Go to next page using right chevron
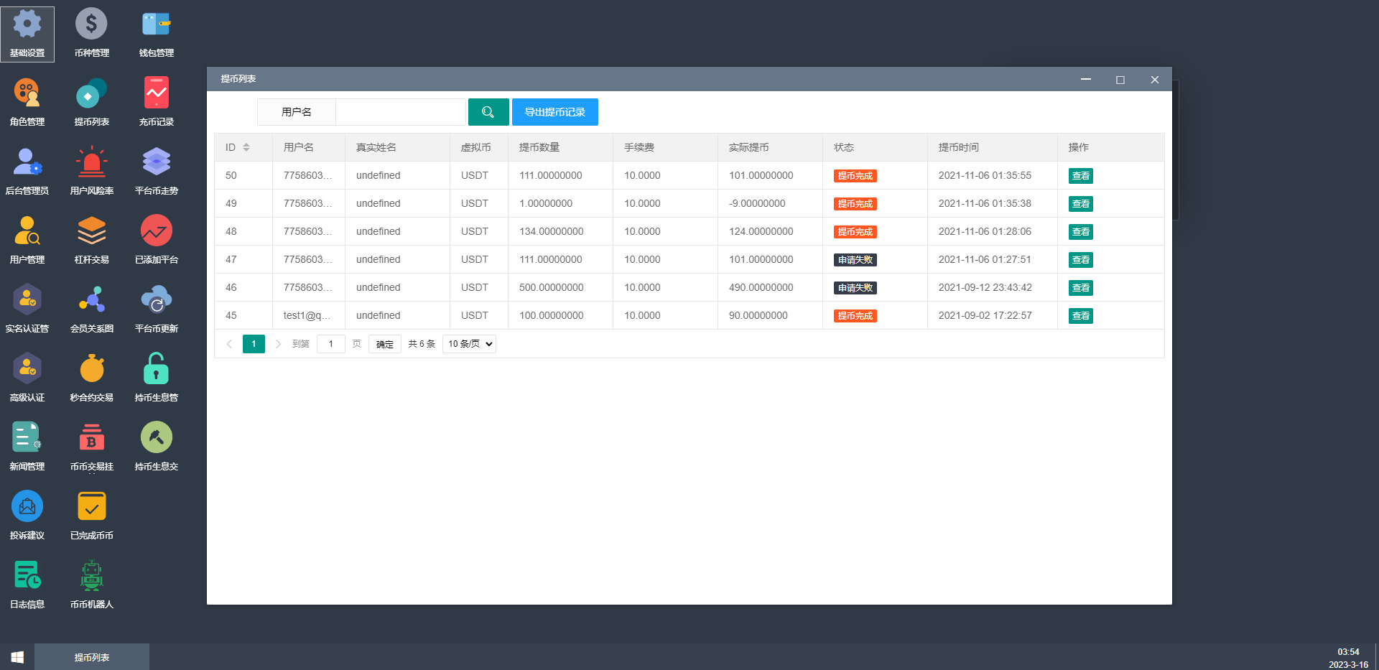Image resolution: width=1379 pixels, height=670 pixels. [x=279, y=344]
